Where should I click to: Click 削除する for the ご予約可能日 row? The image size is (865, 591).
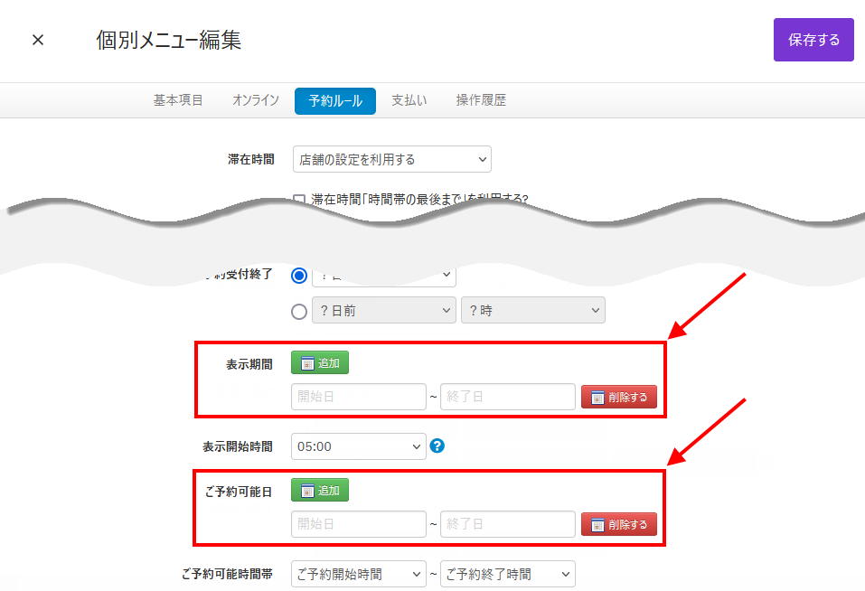coord(619,525)
